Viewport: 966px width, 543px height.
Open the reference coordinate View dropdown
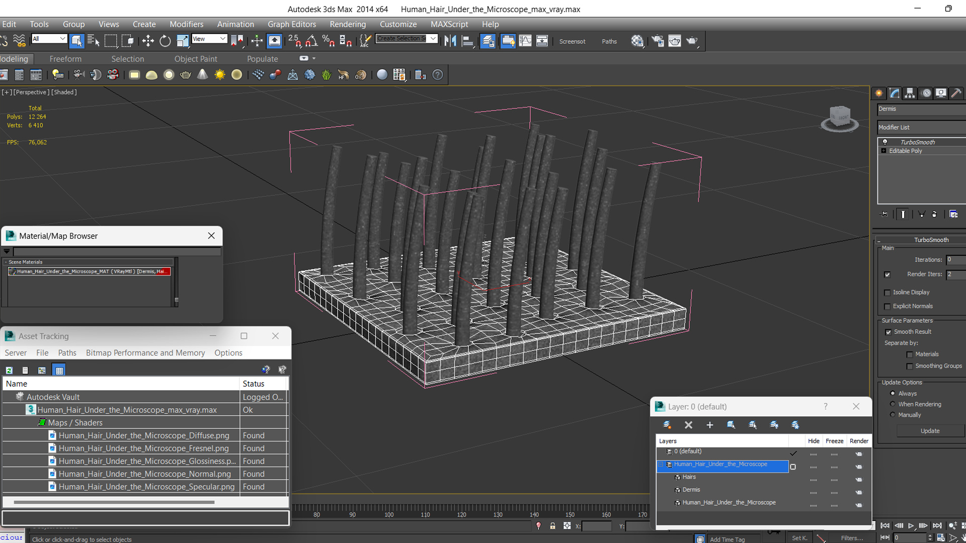click(209, 39)
